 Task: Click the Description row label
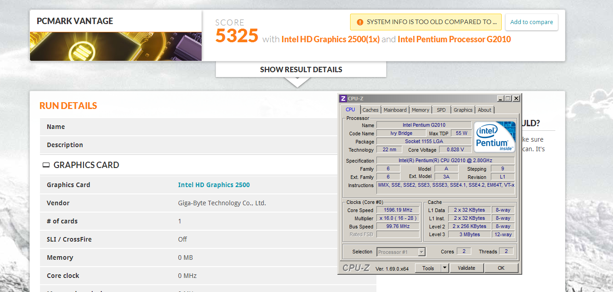(x=65, y=145)
